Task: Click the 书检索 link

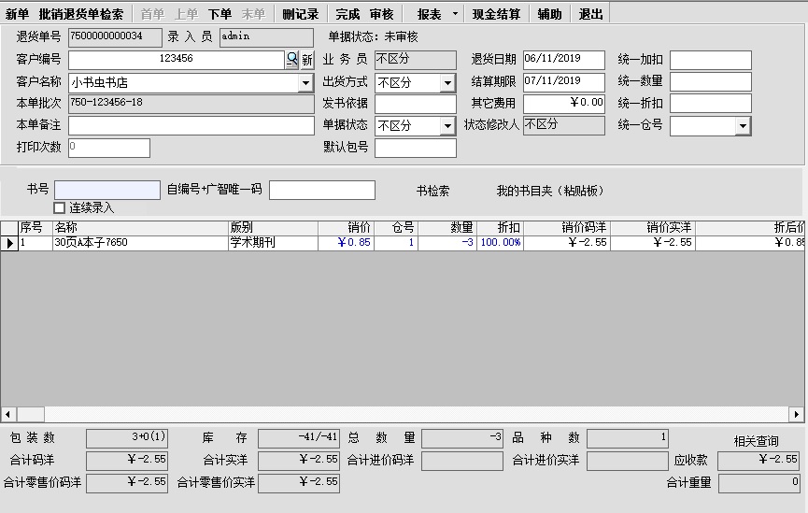Action: tap(432, 192)
